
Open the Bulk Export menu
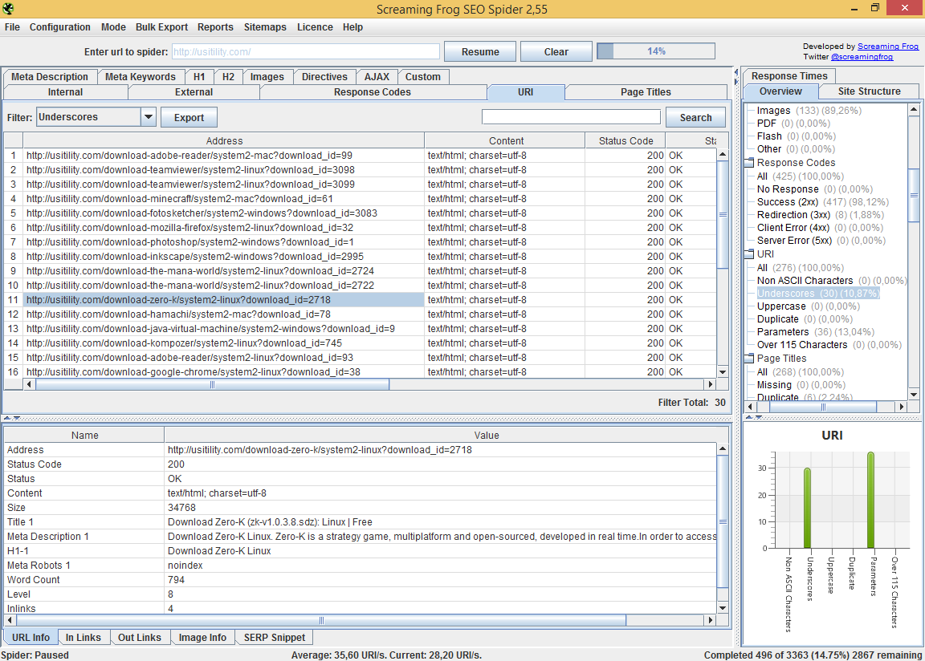(161, 27)
